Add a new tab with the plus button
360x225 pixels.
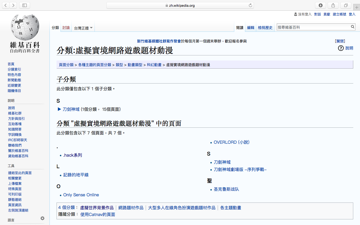tap(357, 8)
